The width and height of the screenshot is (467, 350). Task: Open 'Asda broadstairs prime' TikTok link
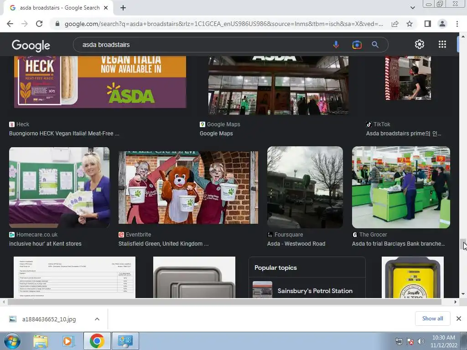click(404, 134)
